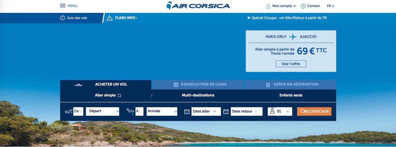The width and height of the screenshot is (396, 147).
Task: Switch to Acheter un vol tab
Action: (106, 85)
